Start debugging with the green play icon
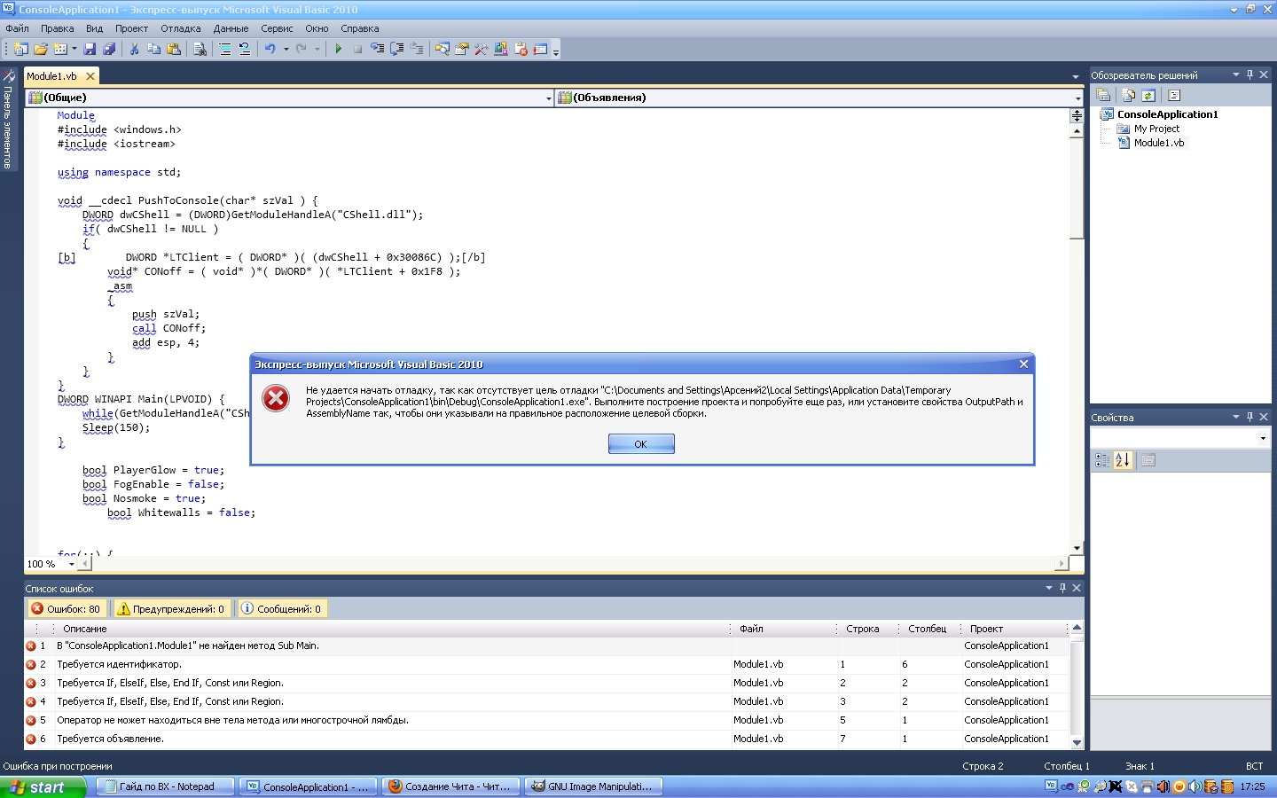The width and height of the screenshot is (1277, 798). click(x=338, y=50)
